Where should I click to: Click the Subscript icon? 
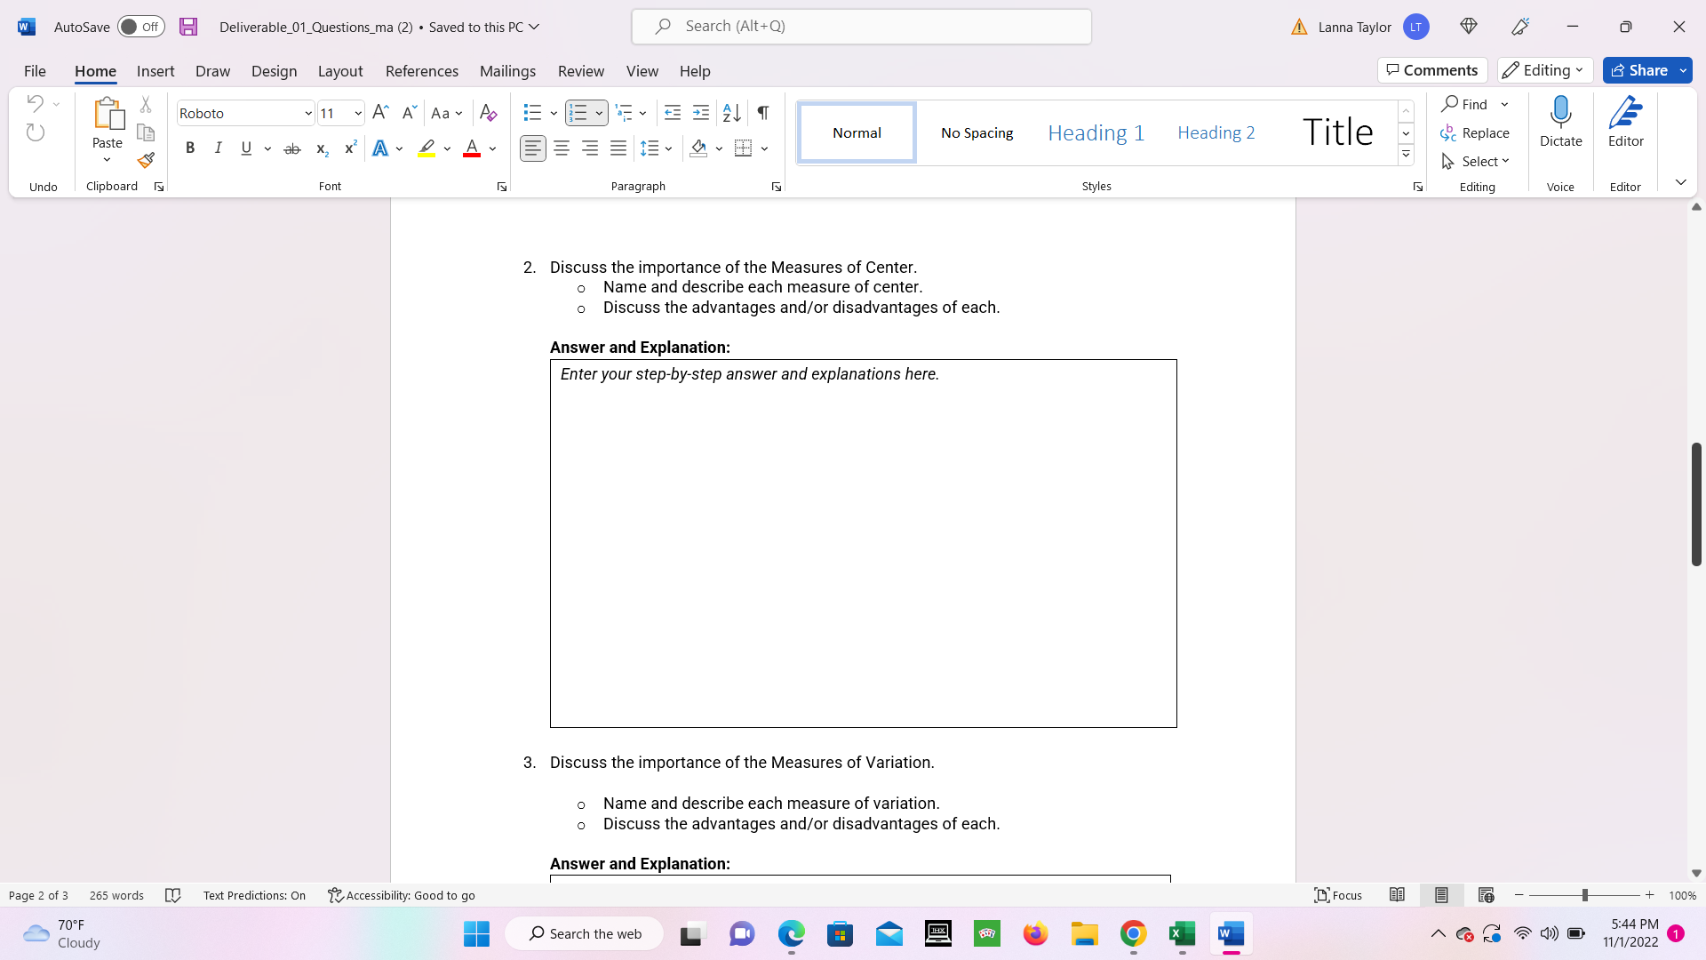321,148
